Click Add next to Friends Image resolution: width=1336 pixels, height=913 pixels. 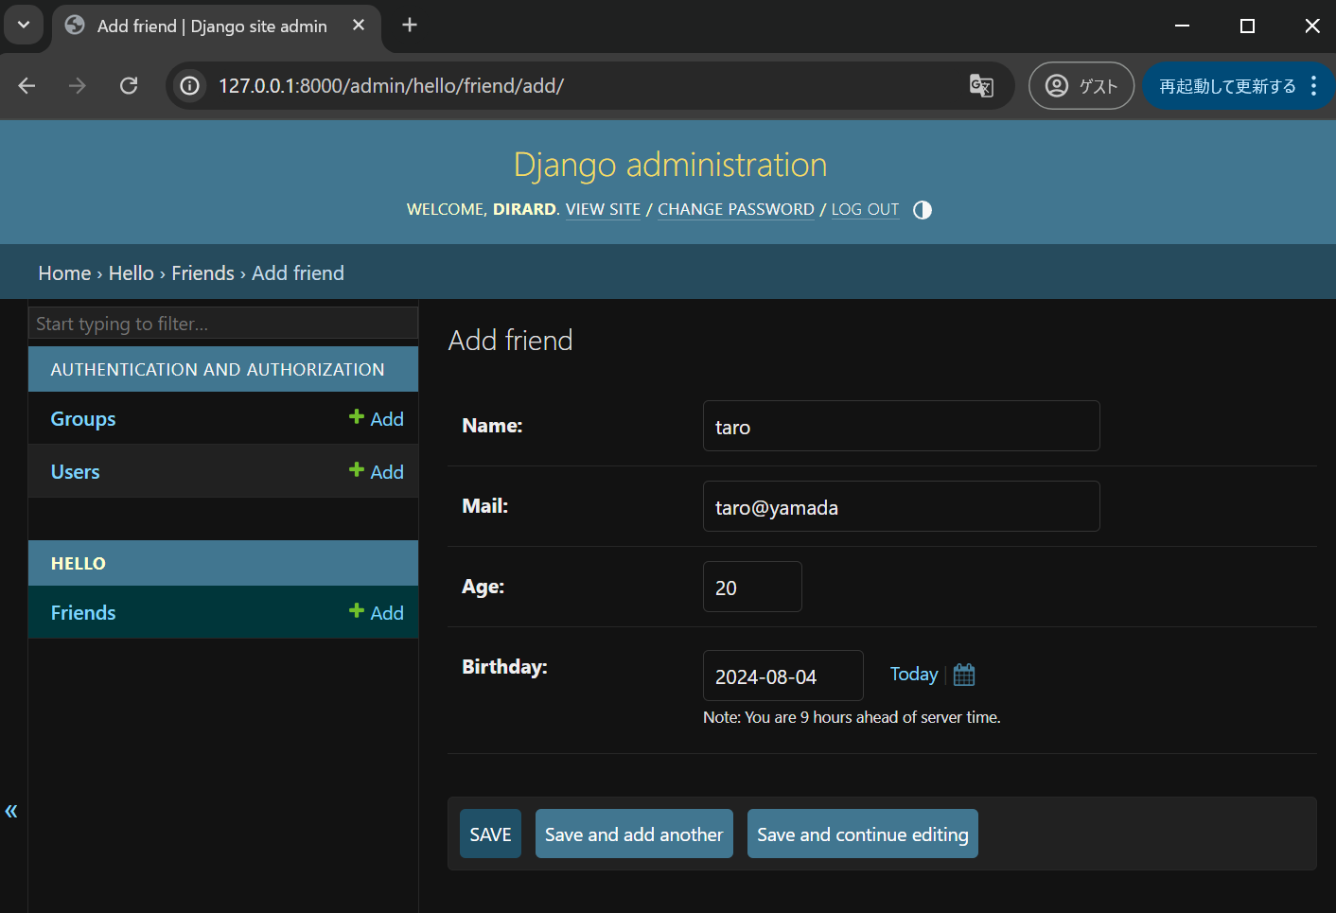pos(377,613)
